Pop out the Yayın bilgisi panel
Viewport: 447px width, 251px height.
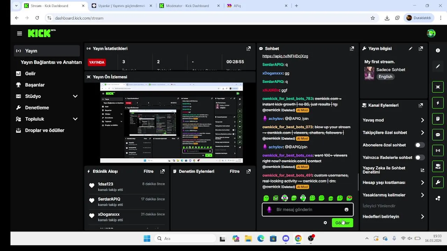pos(421,48)
